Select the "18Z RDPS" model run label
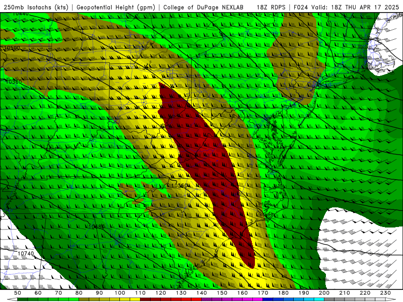The height and width of the screenshot is (302, 403). pos(271,8)
